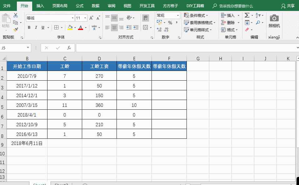Open number format 常规 dropdown

coord(178,15)
